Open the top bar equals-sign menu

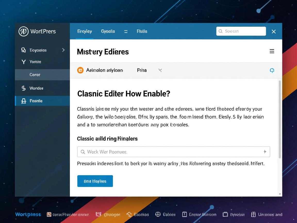[126, 31]
